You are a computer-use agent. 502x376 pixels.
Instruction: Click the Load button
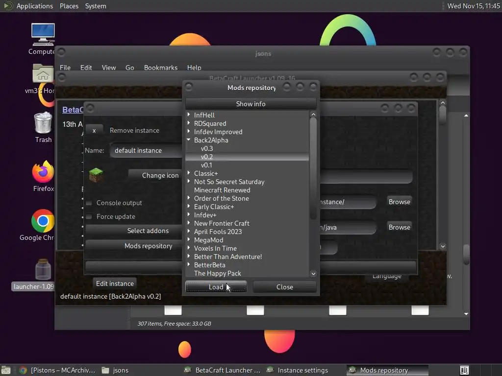coord(216,287)
